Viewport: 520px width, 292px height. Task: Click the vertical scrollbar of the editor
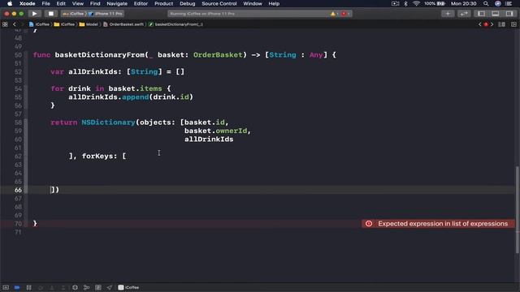pyautogui.click(x=518, y=210)
